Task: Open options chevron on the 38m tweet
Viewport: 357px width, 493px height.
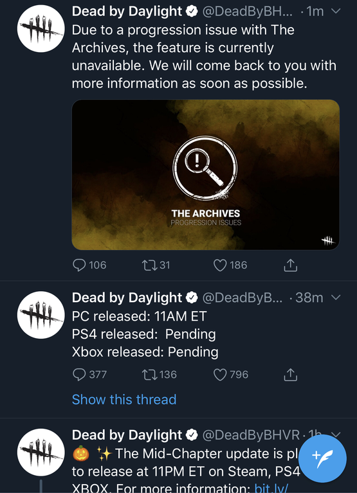Action: 336,298
